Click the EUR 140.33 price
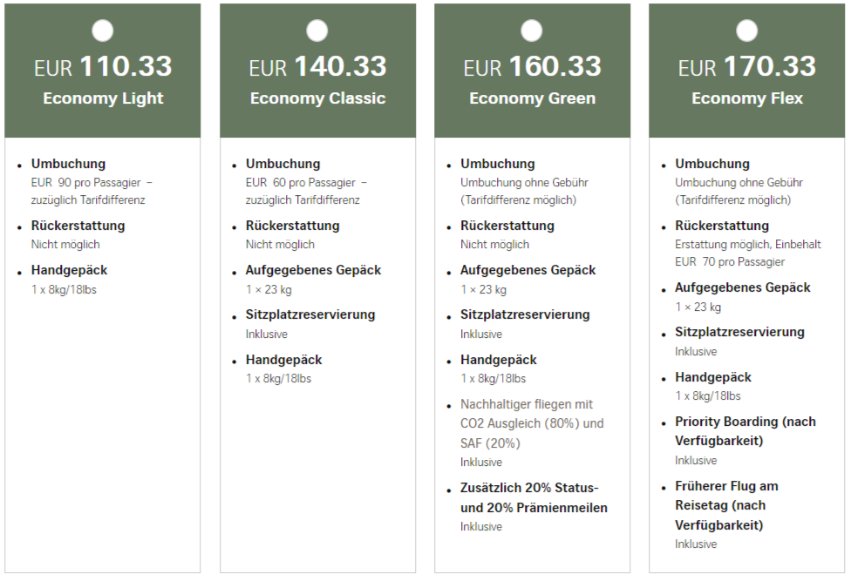Viewport: 851px width, 581px height. [317, 67]
